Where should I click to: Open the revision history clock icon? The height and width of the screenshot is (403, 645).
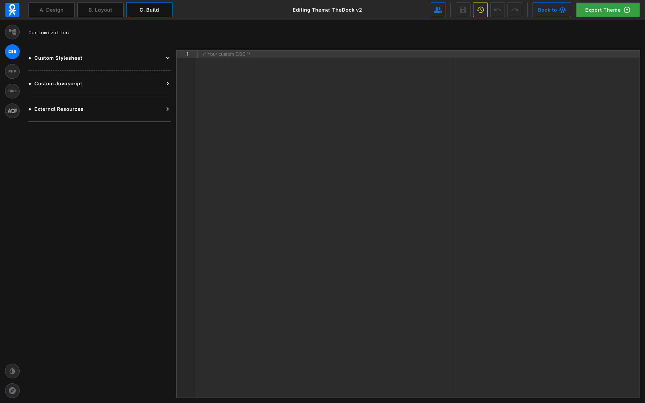(480, 10)
